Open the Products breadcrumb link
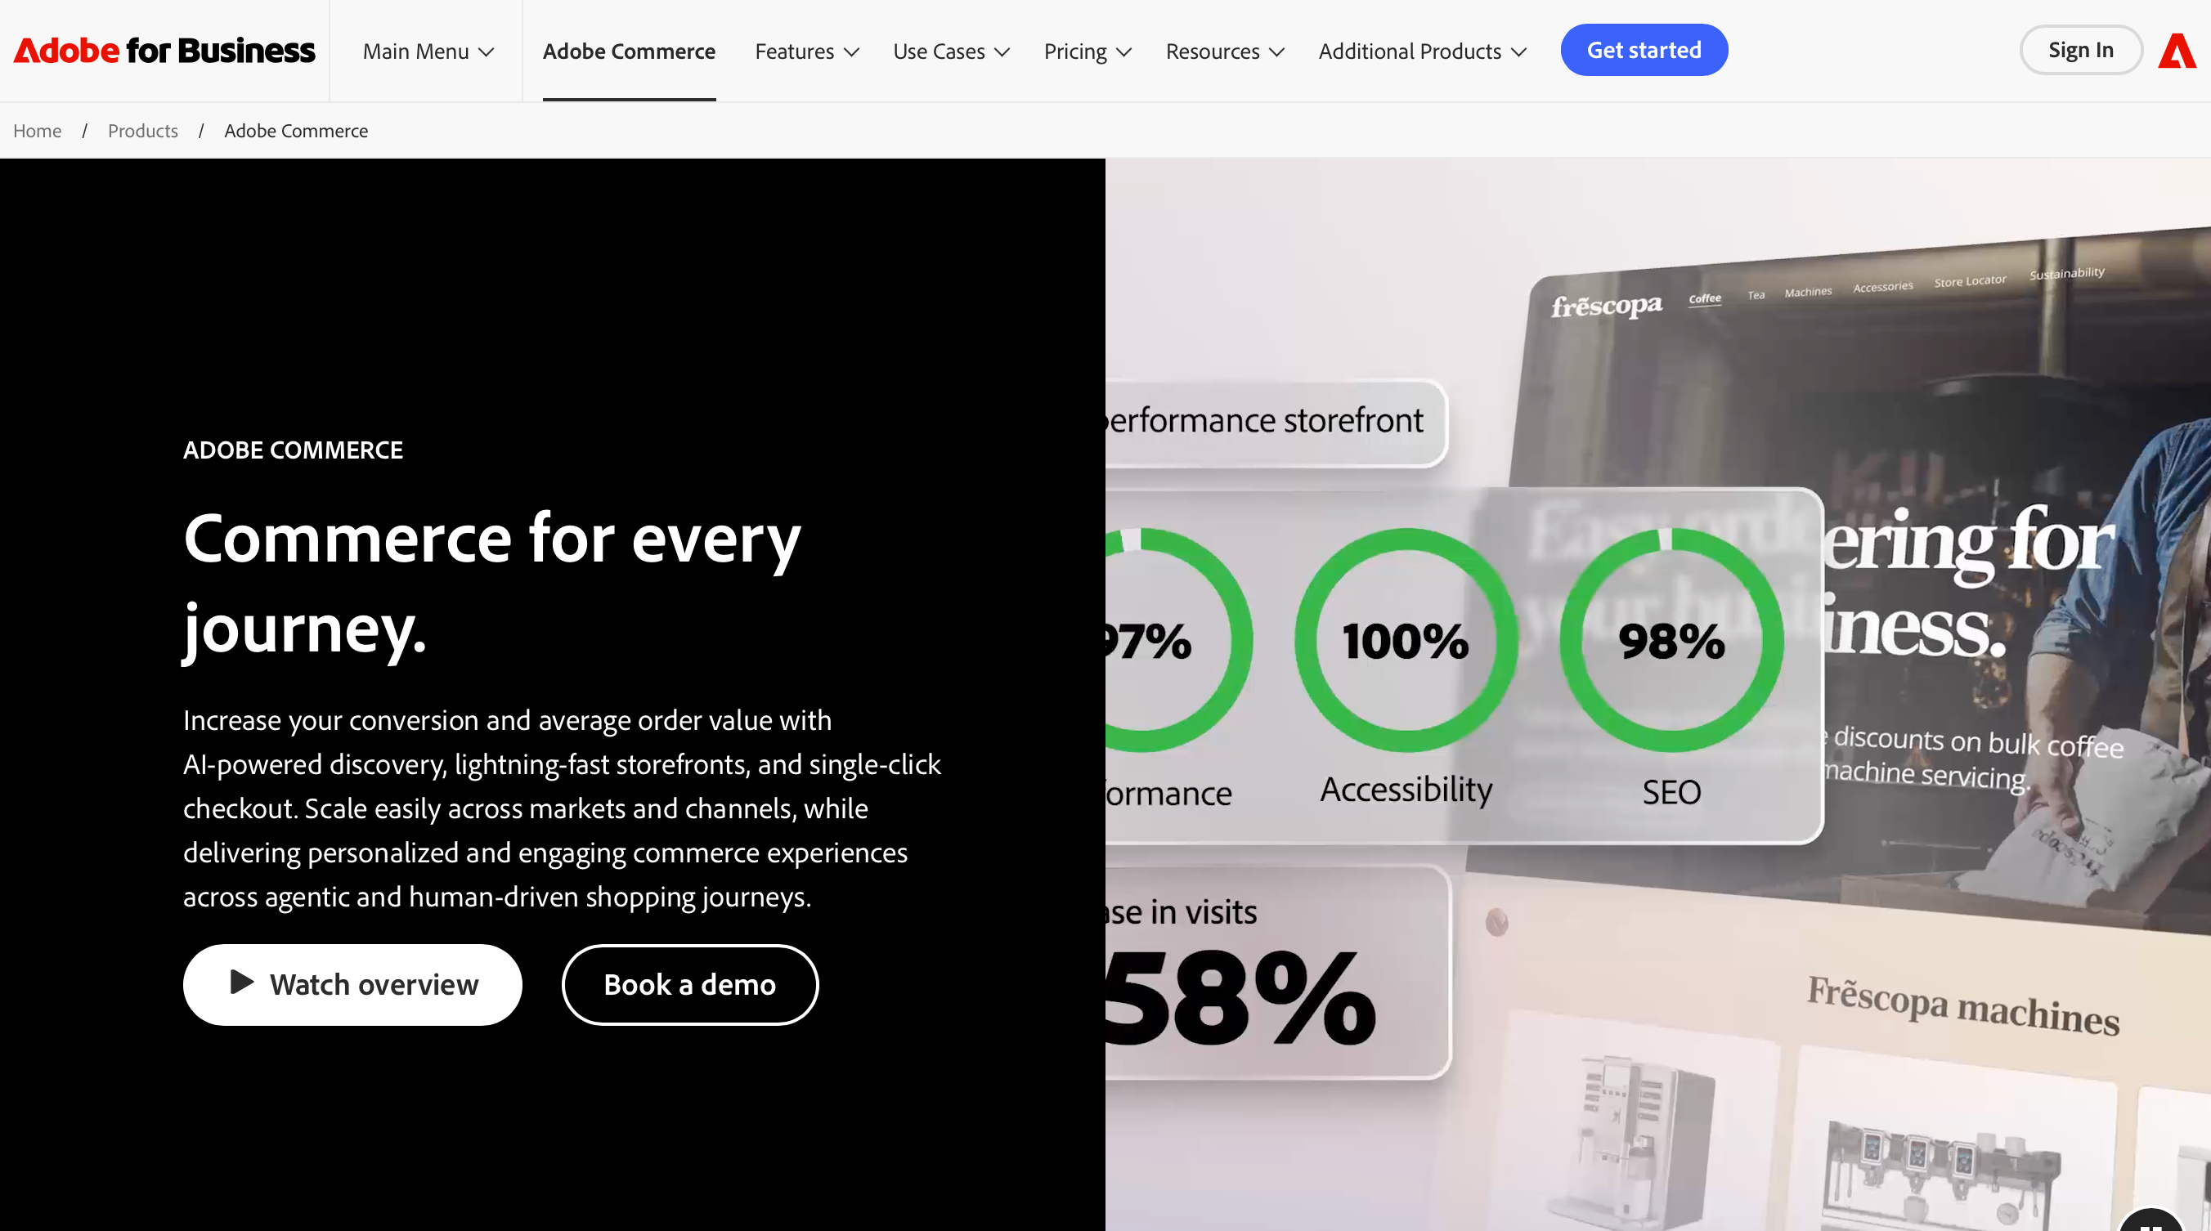This screenshot has height=1231, width=2211. [x=143, y=131]
